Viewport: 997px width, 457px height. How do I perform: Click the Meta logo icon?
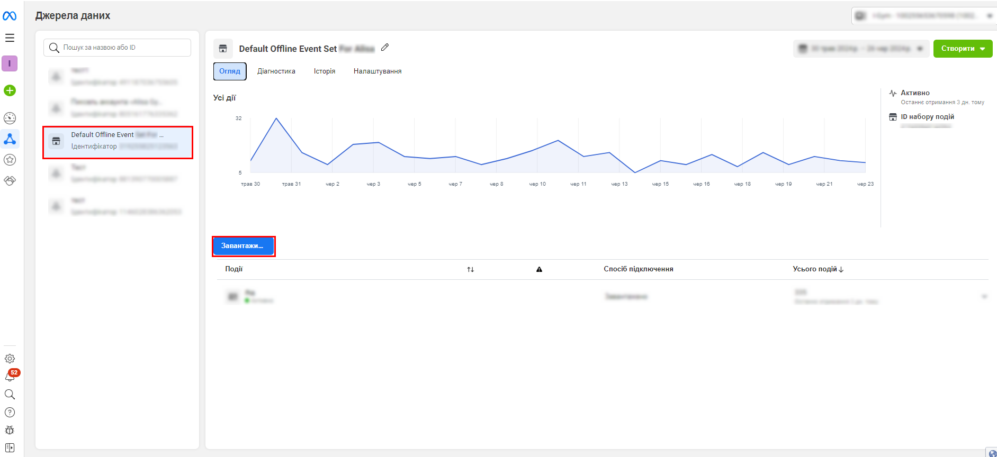point(10,16)
